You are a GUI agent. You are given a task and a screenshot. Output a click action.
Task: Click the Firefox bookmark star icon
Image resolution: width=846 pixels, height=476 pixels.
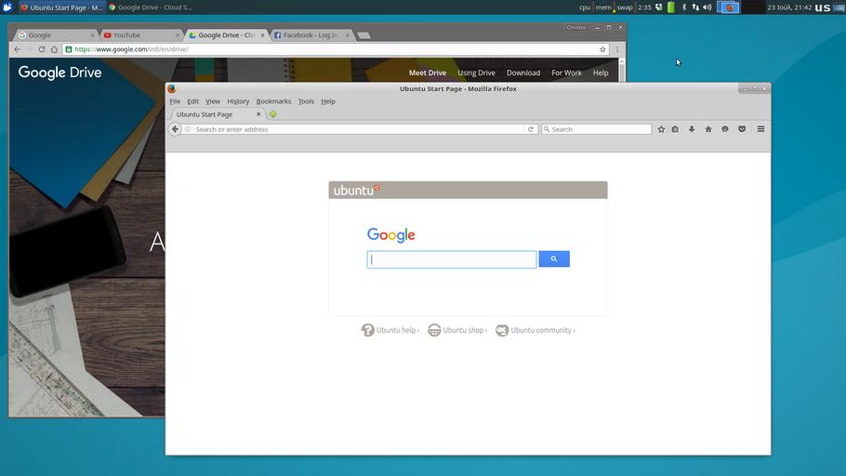coord(661,129)
